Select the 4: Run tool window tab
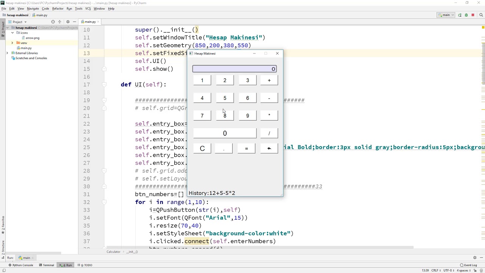 [66, 265]
